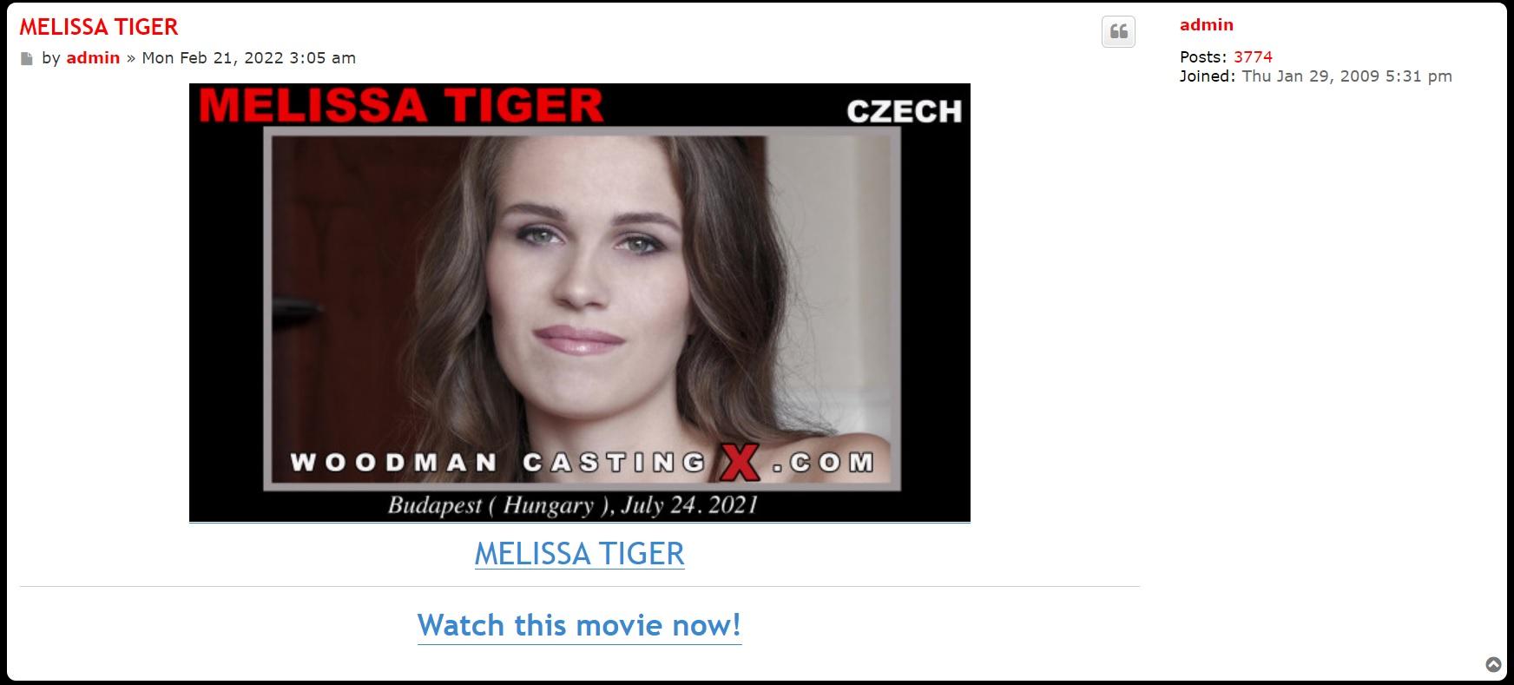Open the red MELISSA TIGER post title link
This screenshot has height=685, width=1514.
click(x=99, y=27)
